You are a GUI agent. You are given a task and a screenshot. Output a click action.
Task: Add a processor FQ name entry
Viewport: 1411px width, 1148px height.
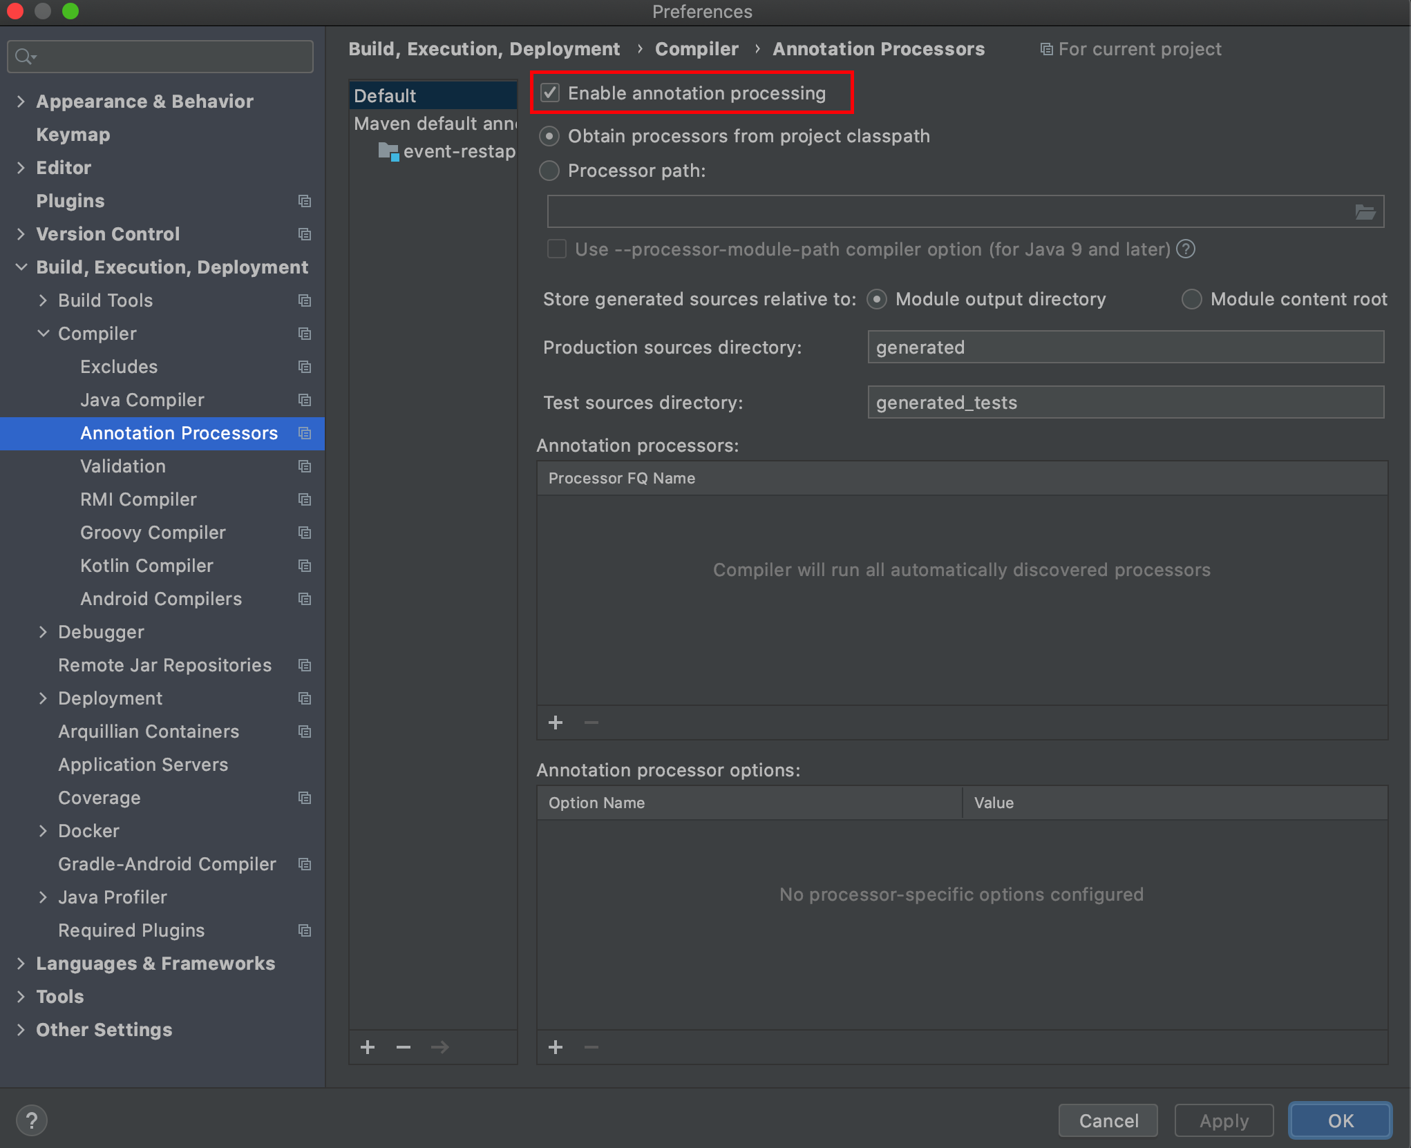point(556,723)
